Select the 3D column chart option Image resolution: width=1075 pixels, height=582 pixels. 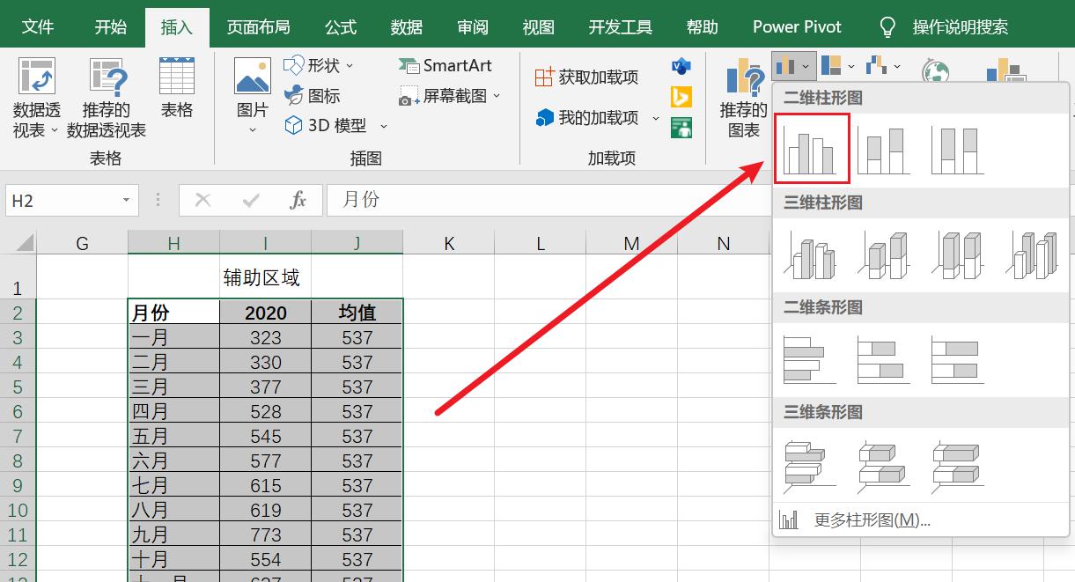click(x=1032, y=255)
